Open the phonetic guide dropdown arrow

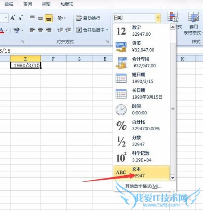tap(22, 30)
